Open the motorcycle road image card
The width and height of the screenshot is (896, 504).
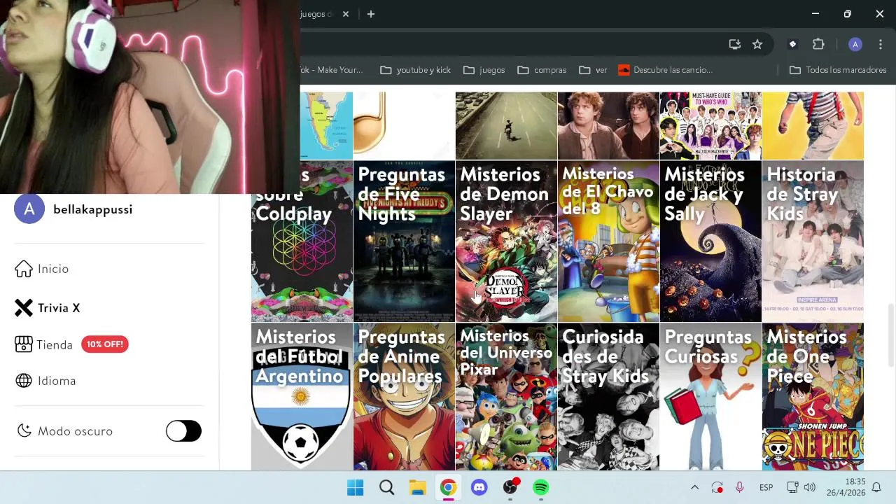pyautogui.click(x=506, y=125)
